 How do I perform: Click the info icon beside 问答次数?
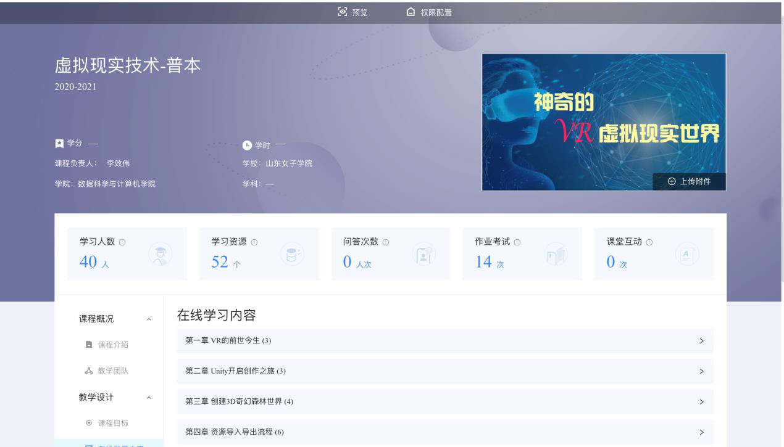[x=386, y=243]
